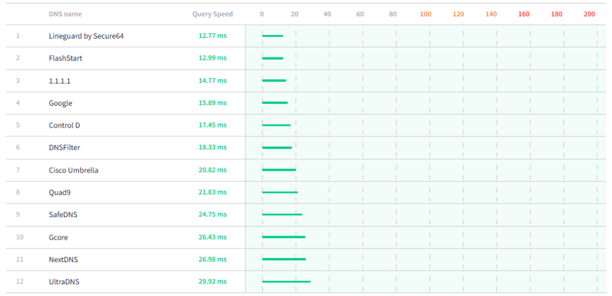
Task: Click the 140 axis label
Action: click(x=491, y=14)
